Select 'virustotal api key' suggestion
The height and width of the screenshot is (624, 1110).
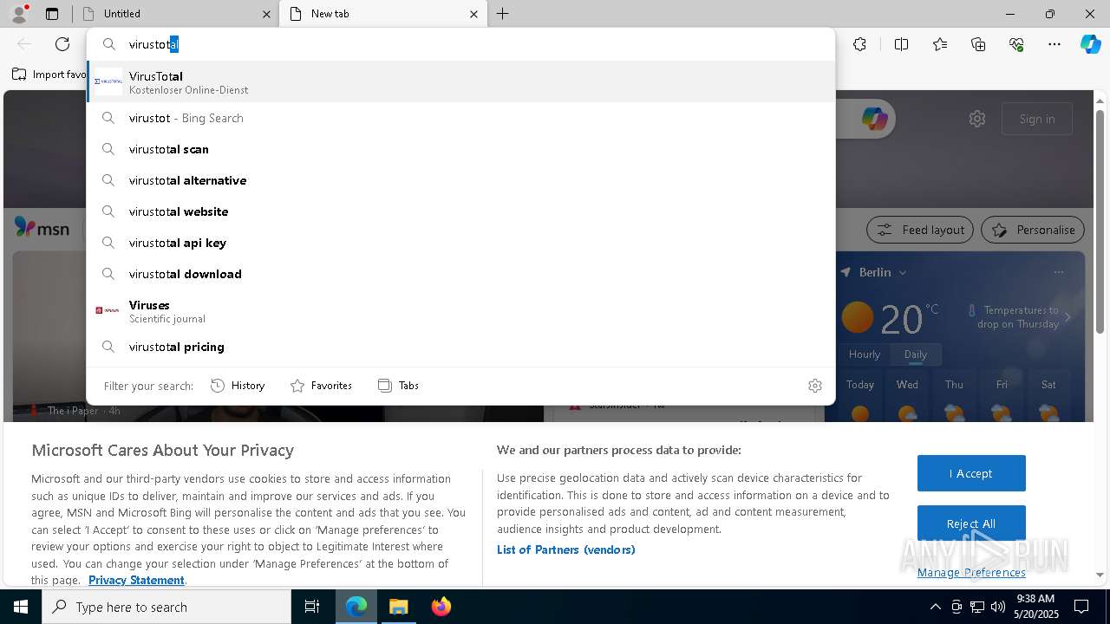[460, 243]
